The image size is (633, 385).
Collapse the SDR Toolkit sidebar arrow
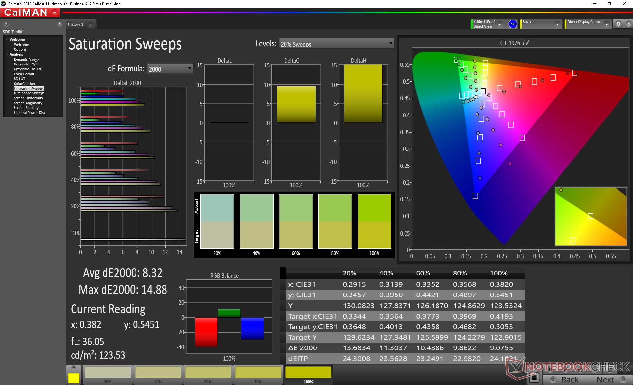point(60,24)
